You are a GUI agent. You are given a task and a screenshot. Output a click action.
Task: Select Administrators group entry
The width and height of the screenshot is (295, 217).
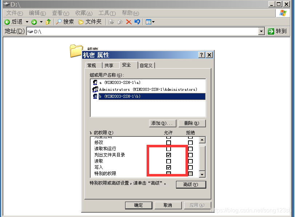[148, 89]
